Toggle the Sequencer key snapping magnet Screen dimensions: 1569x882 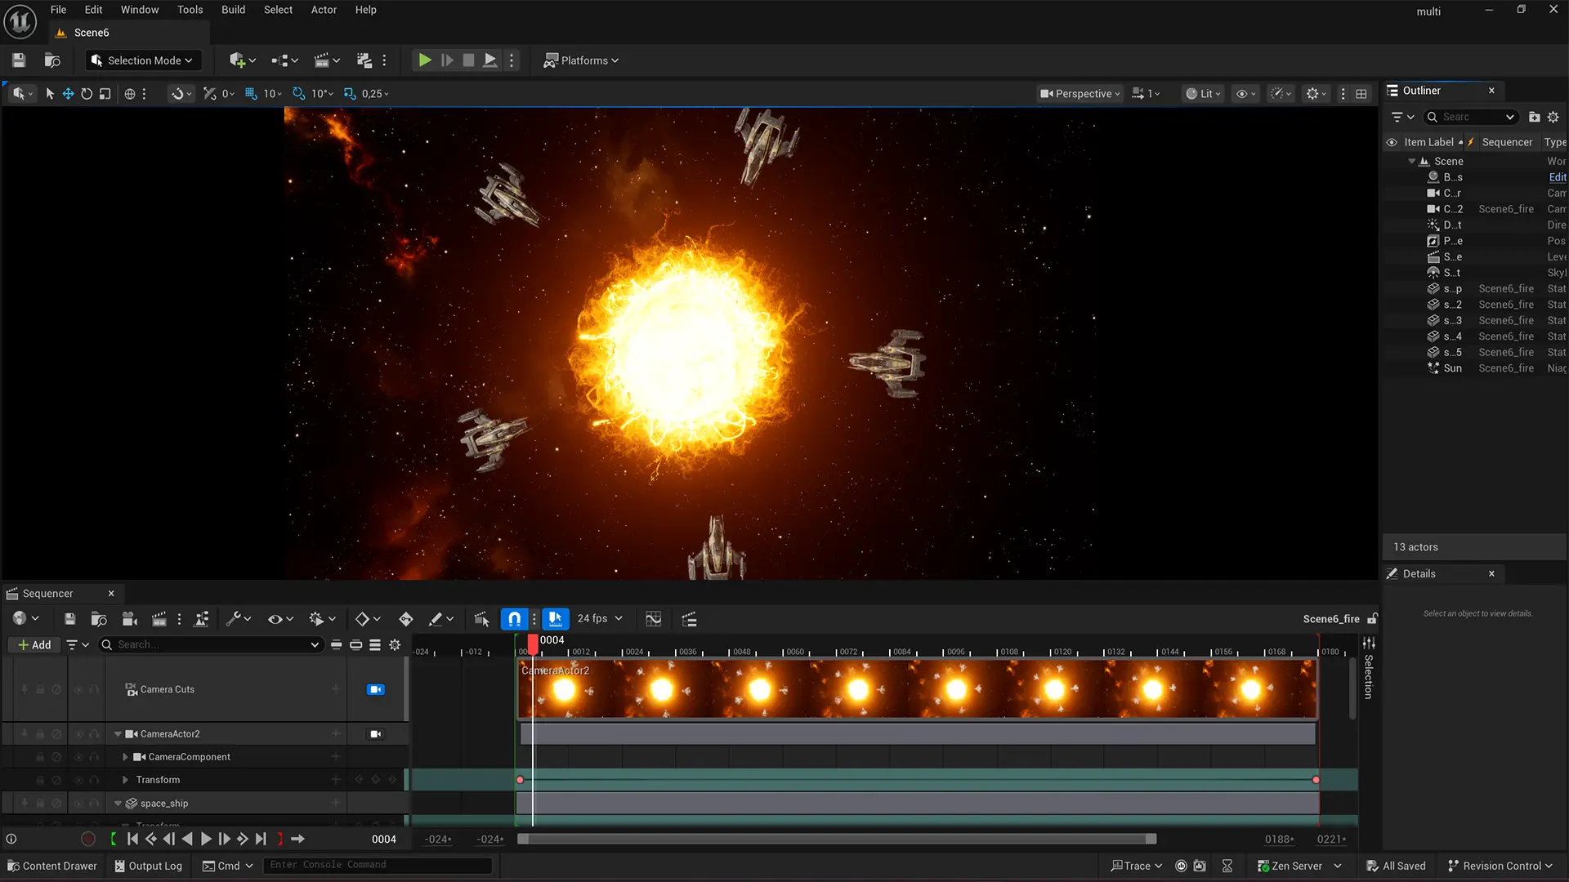click(x=515, y=619)
